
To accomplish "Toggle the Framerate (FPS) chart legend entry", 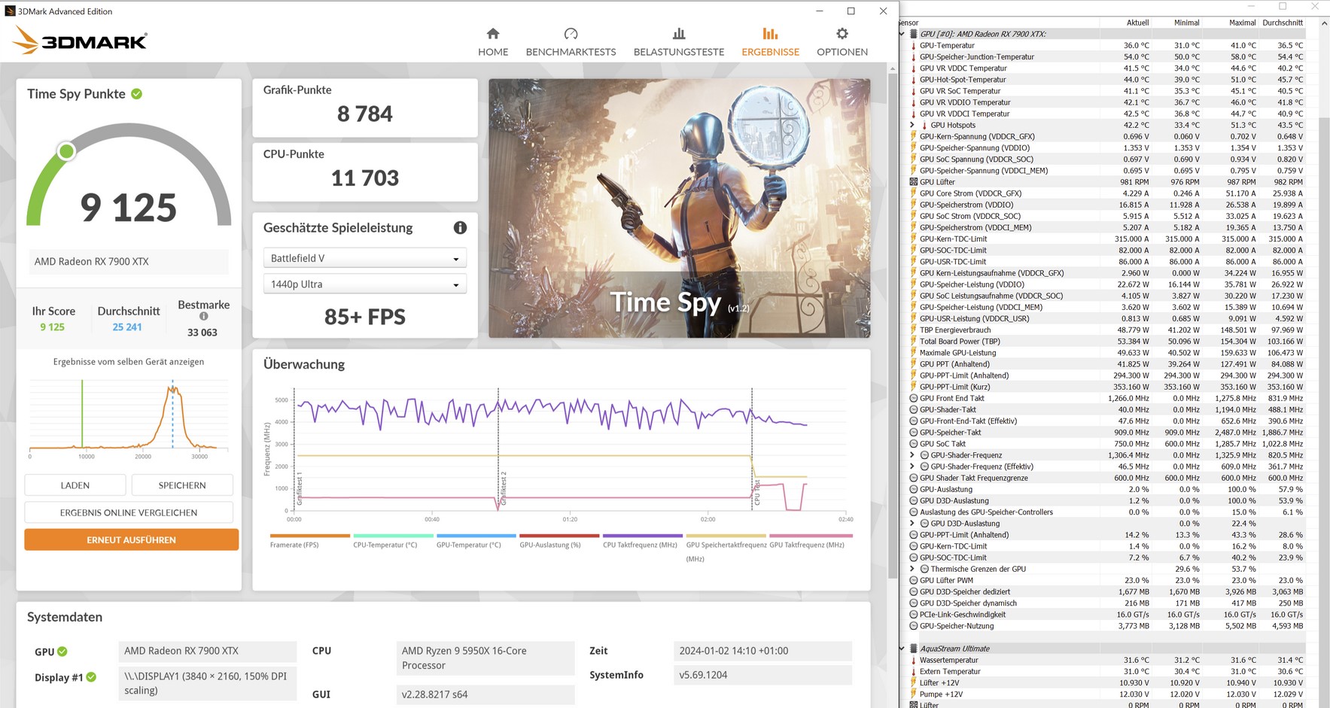I will coord(309,542).
